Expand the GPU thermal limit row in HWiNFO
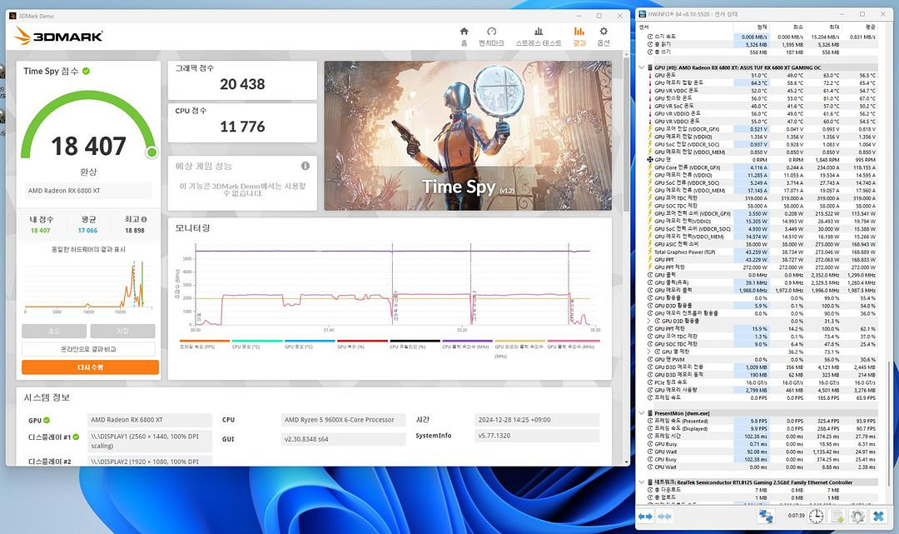 click(x=650, y=352)
